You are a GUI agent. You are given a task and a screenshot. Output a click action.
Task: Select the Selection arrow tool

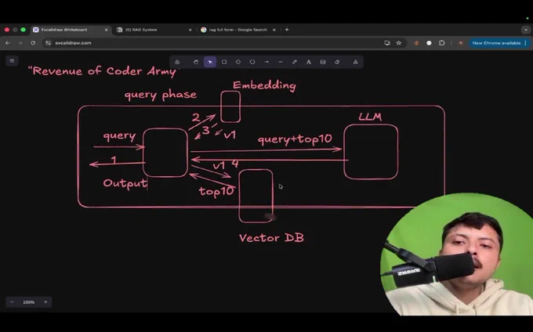(x=210, y=62)
